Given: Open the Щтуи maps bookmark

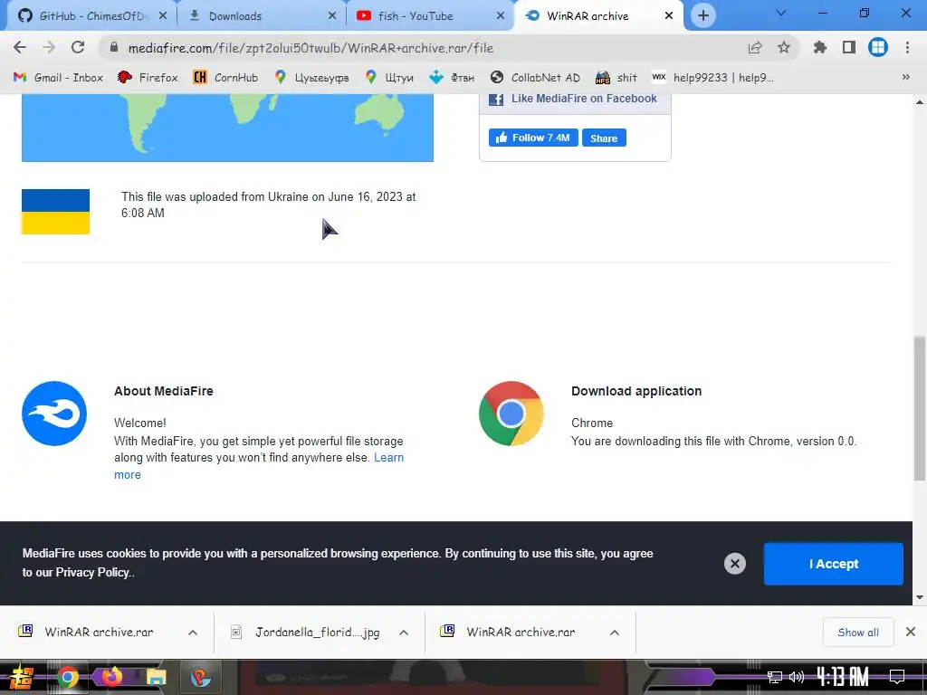Looking at the screenshot, I should 389,78.
